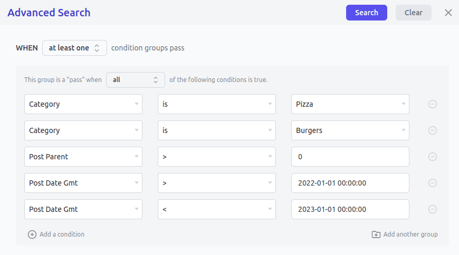Open the Post Parent field selector

coord(83,157)
